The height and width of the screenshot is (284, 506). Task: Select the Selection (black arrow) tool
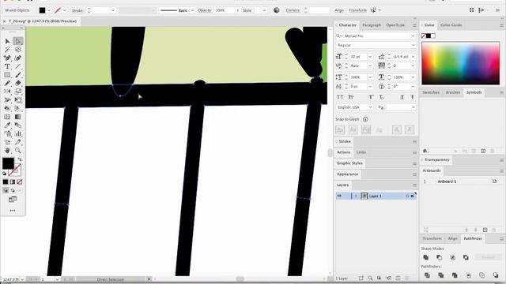[7, 41]
